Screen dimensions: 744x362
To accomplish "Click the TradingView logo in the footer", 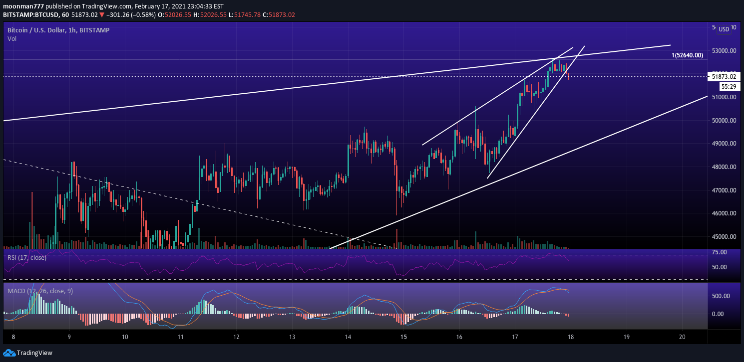I will click(28, 353).
